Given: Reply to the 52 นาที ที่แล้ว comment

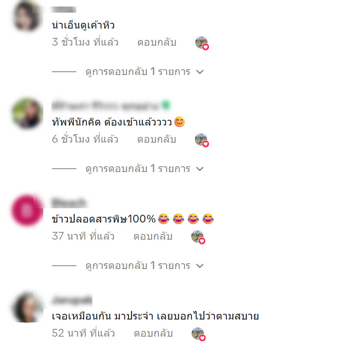Looking at the screenshot, I should (x=153, y=333).
